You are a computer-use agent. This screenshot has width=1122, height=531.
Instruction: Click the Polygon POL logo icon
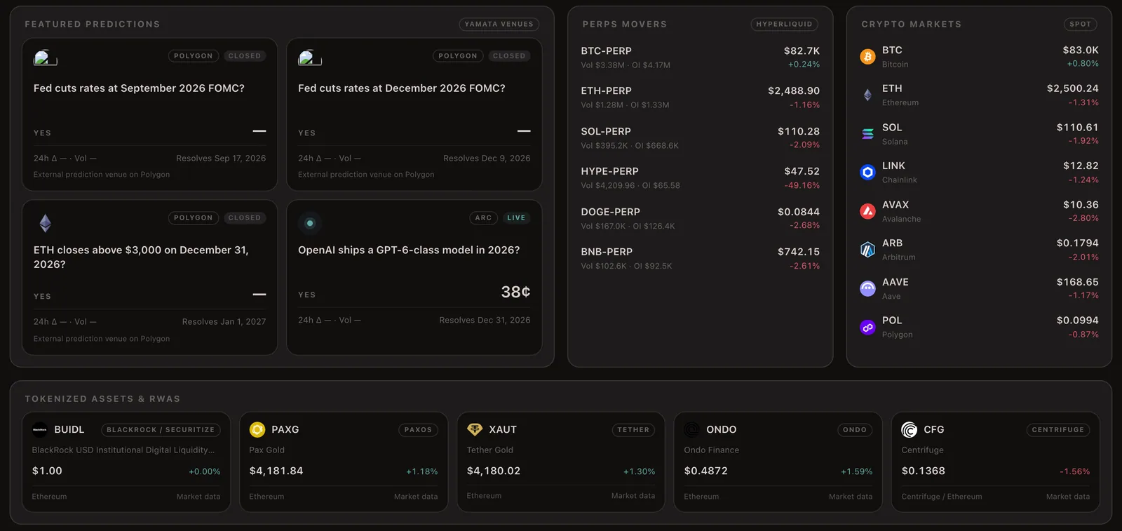(x=867, y=327)
